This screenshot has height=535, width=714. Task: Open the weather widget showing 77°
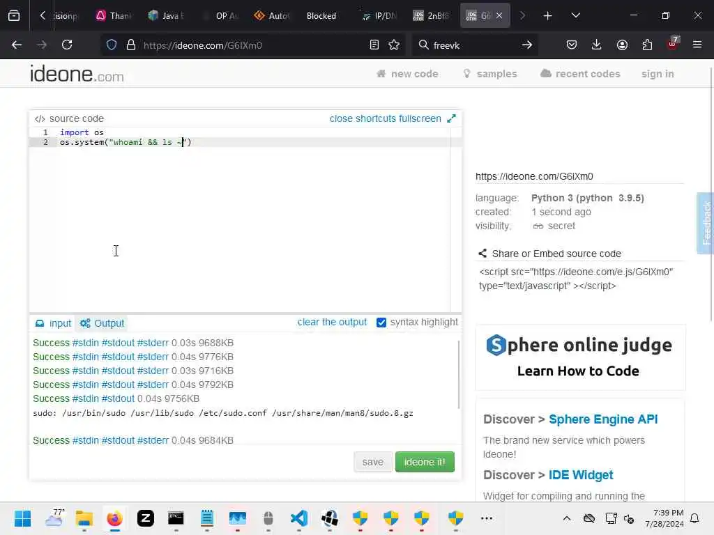(54, 518)
